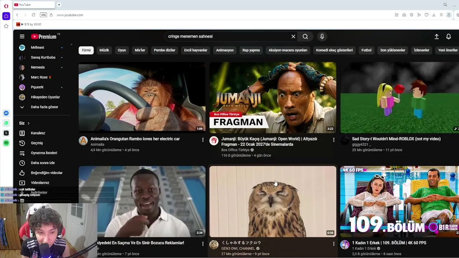Select the 'Futbol' filter chip

click(366, 50)
